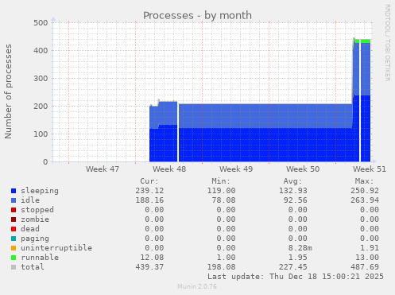The width and height of the screenshot is (395, 295).
Task: Click the 'Week 50' axis label
Action: click(303, 169)
